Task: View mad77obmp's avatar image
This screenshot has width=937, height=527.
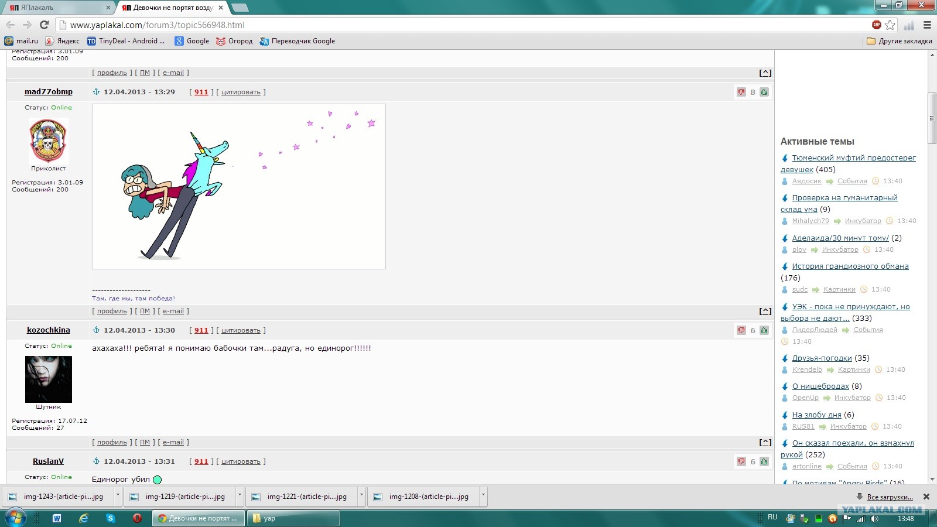Action: (x=49, y=141)
